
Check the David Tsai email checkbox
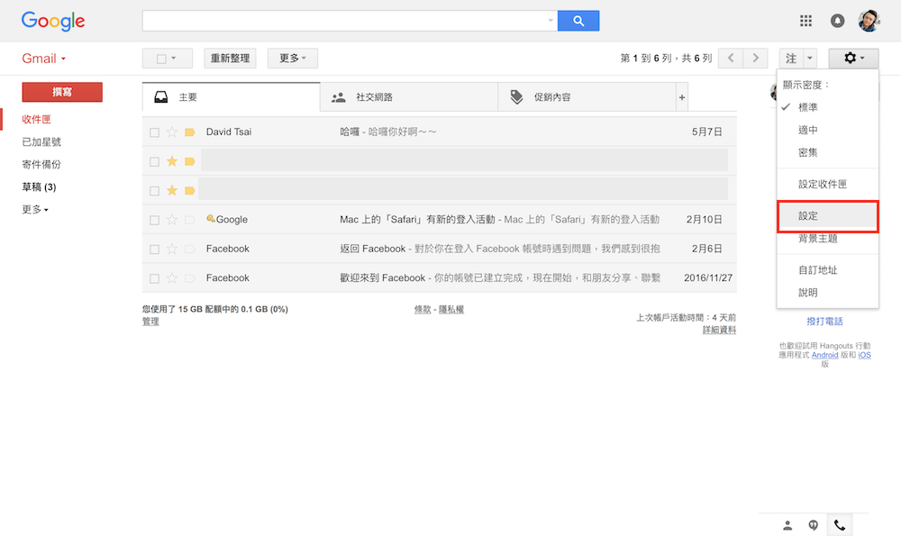coord(154,132)
